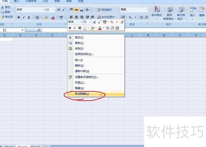Decrease font size with the ribbon Shrink Font icon
The image size is (206, 147).
click(x=64, y=10)
